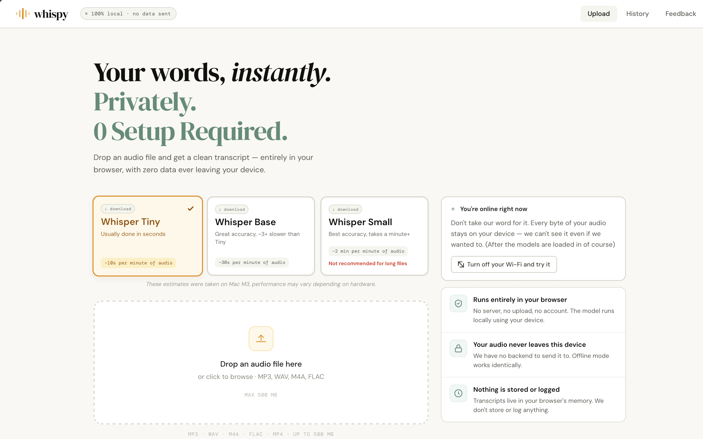Select the Whisper Small model card

[x=374, y=236]
